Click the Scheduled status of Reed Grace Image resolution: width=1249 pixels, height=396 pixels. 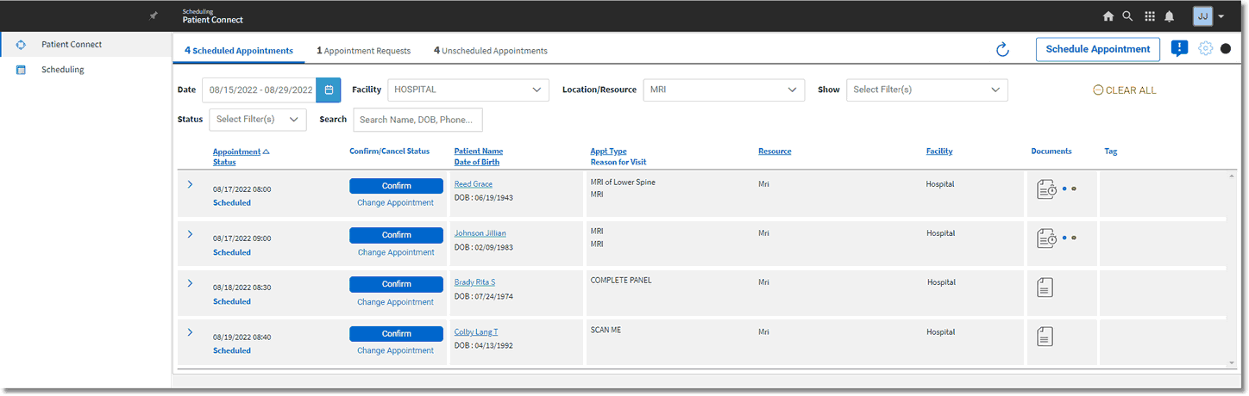coord(232,203)
